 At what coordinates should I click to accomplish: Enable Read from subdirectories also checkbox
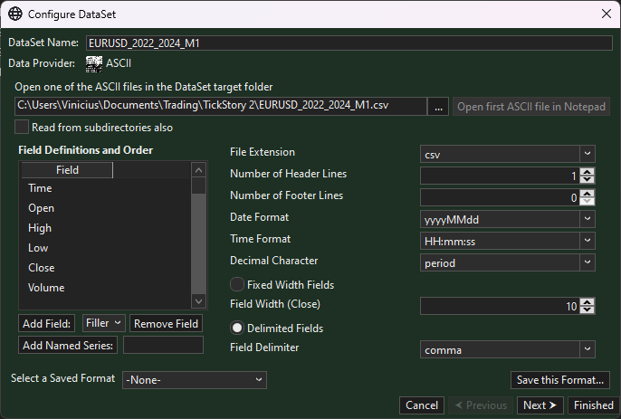23,128
